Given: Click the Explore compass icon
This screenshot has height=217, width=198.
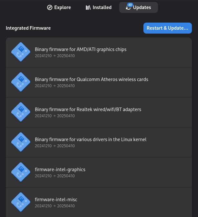Looking at the screenshot, I should 50,7.
